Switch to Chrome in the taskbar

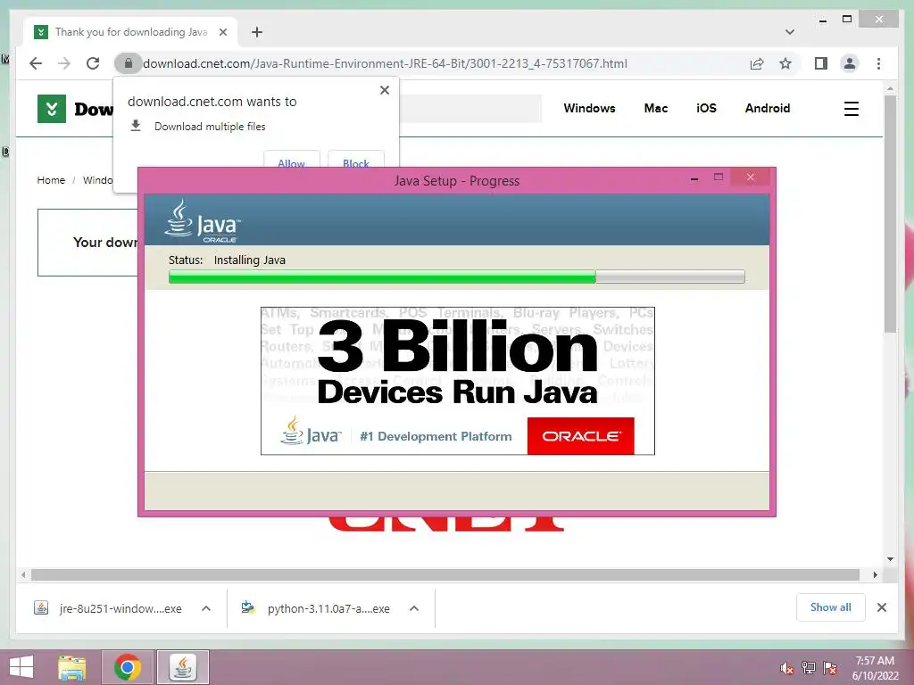(128, 667)
